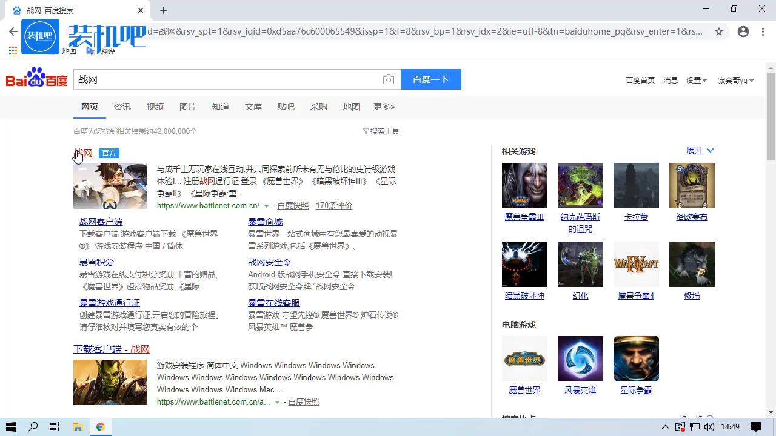Viewport: 776px width, 436px height.
Task: Switch to the 视频 tab
Action: point(155,107)
